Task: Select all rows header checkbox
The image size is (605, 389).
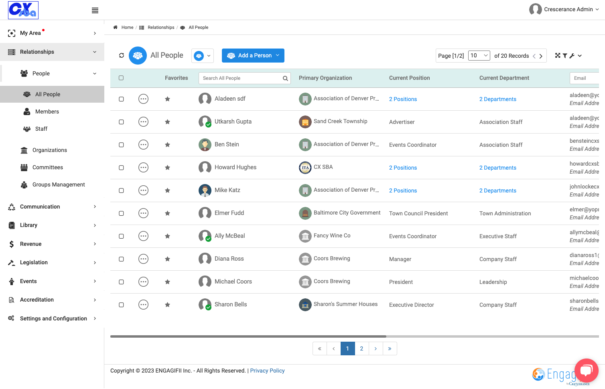Action: [121, 78]
